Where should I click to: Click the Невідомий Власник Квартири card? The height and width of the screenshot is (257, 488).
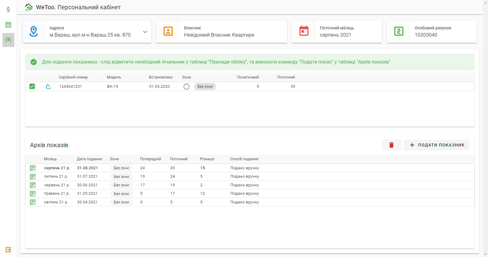click(222, 32)
